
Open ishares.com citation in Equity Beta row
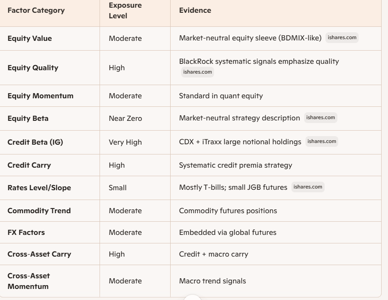tap(320, 117)
